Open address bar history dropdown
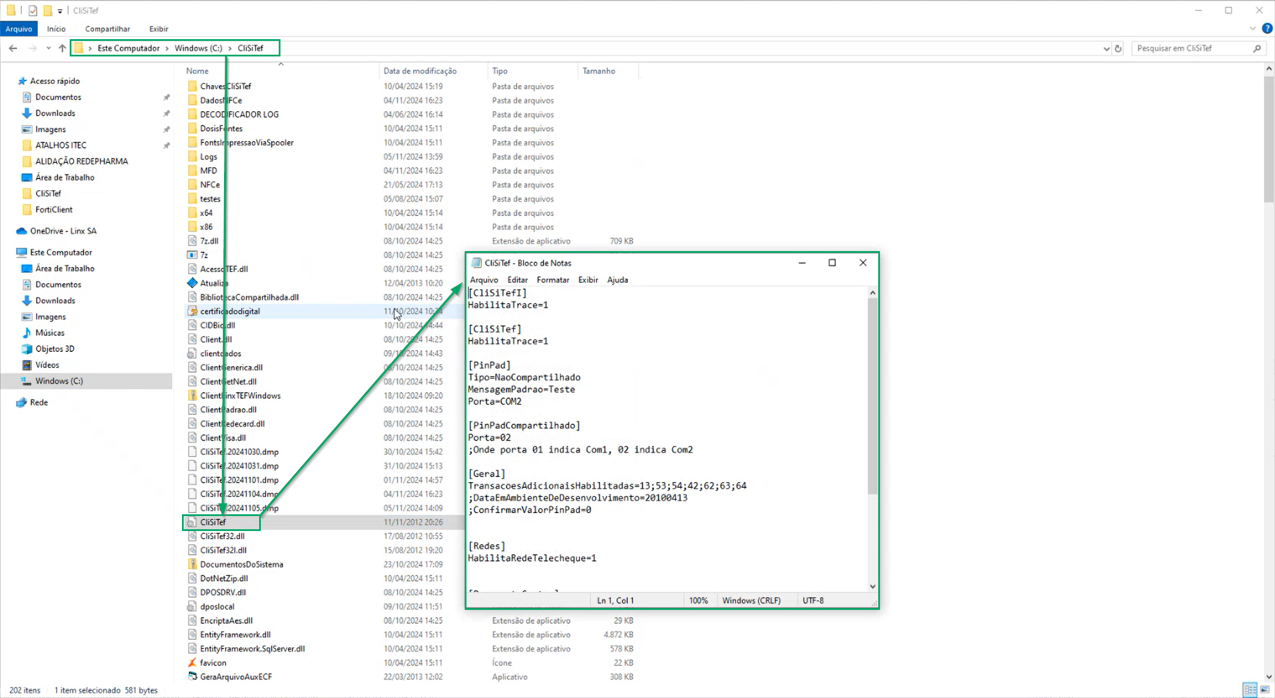1275x698 pixels. [x=1106, y=48]
